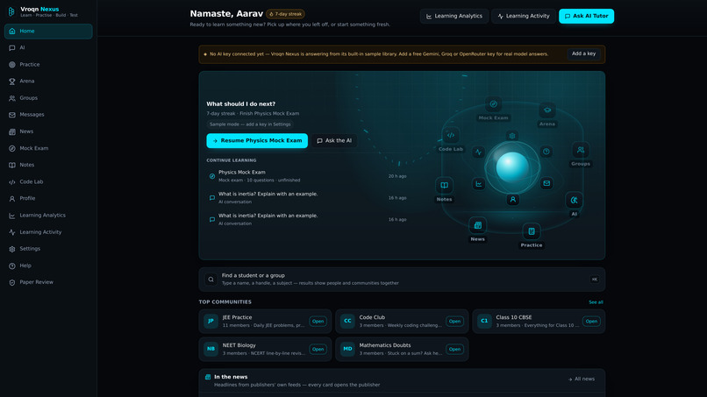707x397 pixels.
Task: Click the gear icon above the orb
Action: (x=511, y=136)
